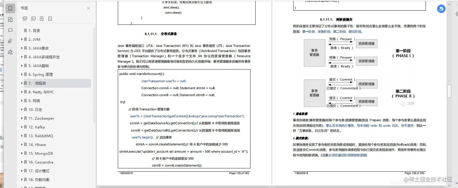Click the Page 135 of 283 footer text
The height and width of the screenshot is (188, 458).
[x=239, y=173]
